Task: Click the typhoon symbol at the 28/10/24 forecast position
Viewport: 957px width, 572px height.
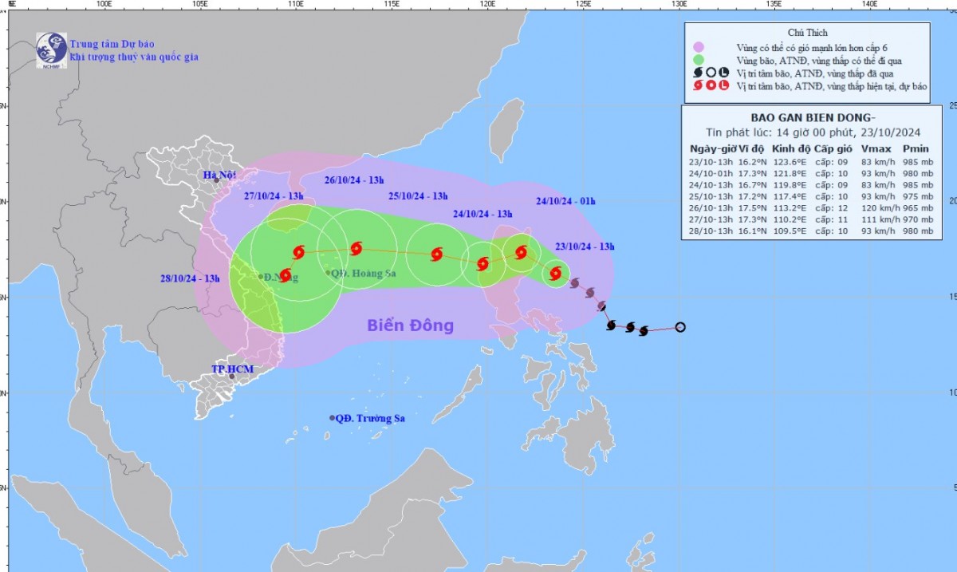Action: [286, 275]
